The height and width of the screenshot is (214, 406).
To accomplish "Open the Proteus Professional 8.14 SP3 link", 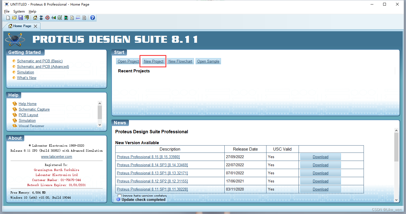I will pyautogui.click(x=152, y=165).
